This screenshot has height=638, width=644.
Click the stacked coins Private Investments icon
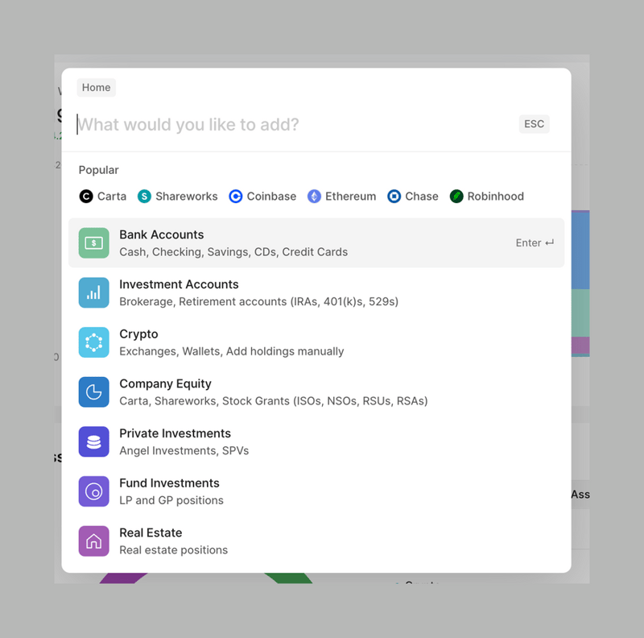coord(93,441)
